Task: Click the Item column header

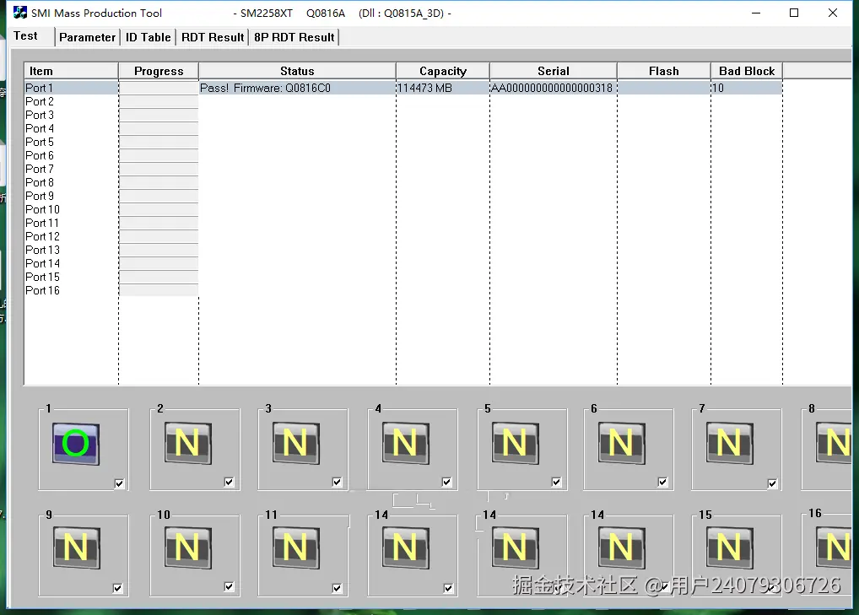Action: 71,71
